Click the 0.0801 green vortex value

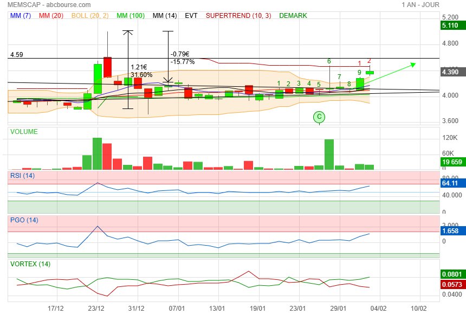point(453,274)
